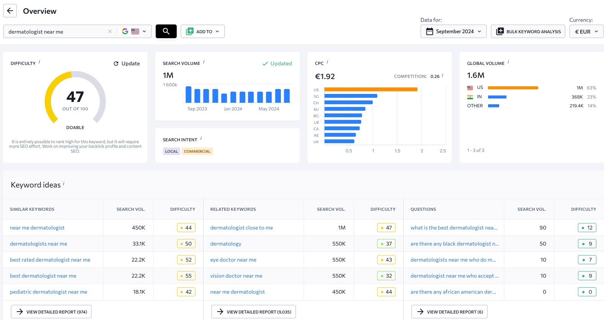Click the magnifier search button
This screenshot has height=320, width=604.
(x=166, y=31)
